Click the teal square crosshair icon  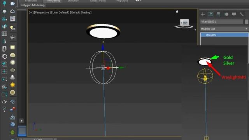[4, 72]
